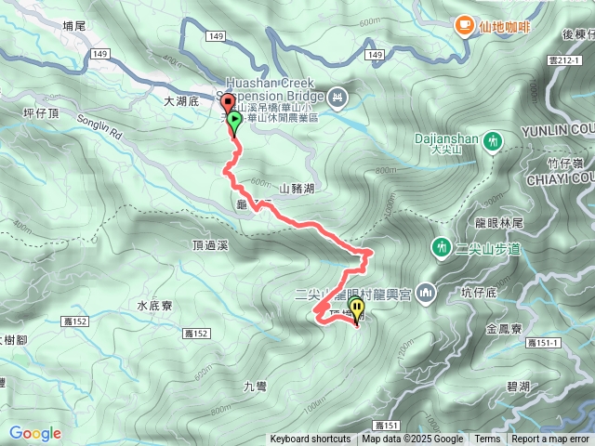The image size is (595, 446).
Task: Click the red end-point stop marker
Action: click(x=227, y=101)
